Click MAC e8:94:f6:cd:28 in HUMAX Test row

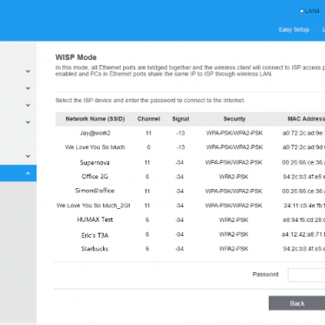coord(304,220)
